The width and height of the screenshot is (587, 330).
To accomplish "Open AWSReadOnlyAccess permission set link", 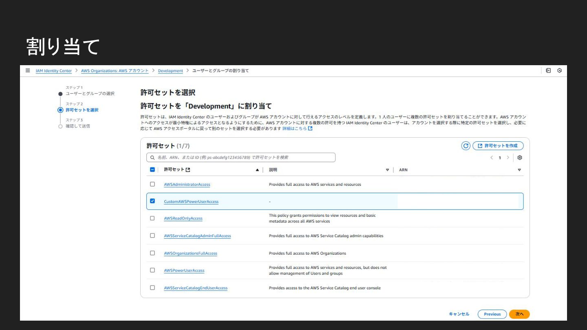I will [x=183, y=218].
